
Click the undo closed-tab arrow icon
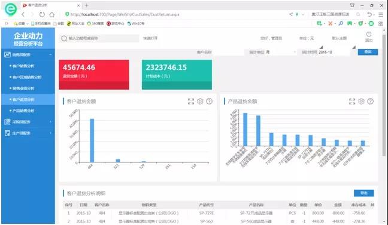tap(369, 14)
